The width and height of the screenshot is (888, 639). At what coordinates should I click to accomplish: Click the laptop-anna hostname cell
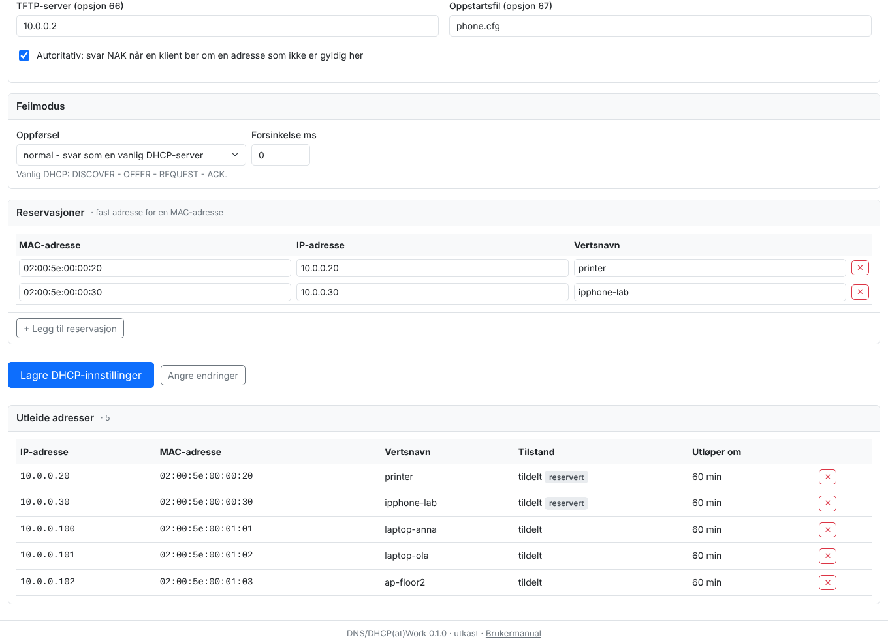pos(411,529)
